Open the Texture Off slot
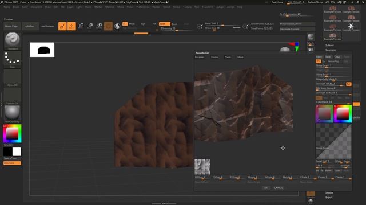 coord(13,96)
